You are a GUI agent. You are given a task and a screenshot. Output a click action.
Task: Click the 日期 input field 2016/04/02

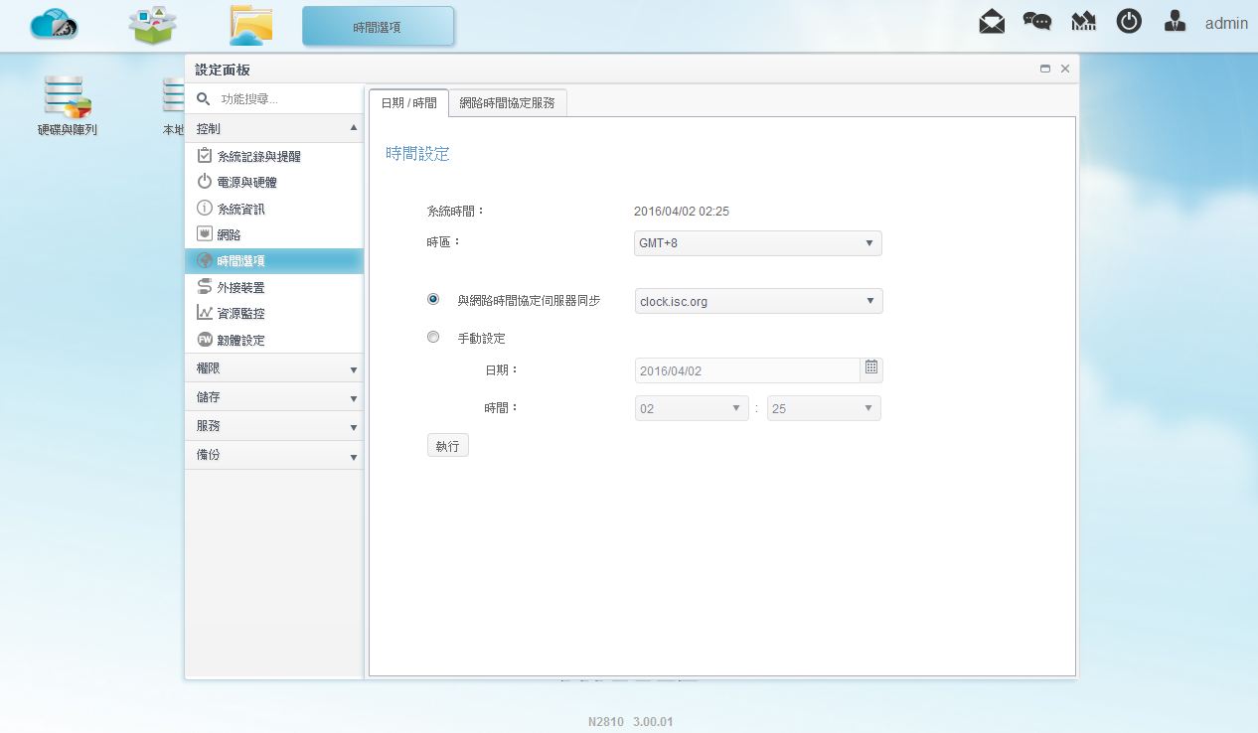click(x=747, y=370)
